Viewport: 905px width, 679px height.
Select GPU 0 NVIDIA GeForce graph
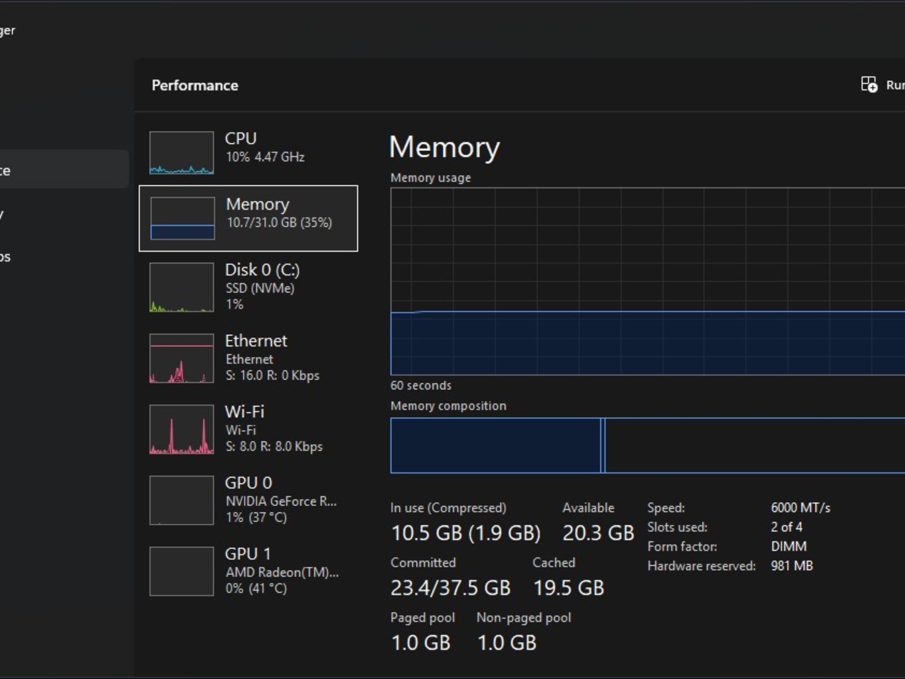pos(182,500)
